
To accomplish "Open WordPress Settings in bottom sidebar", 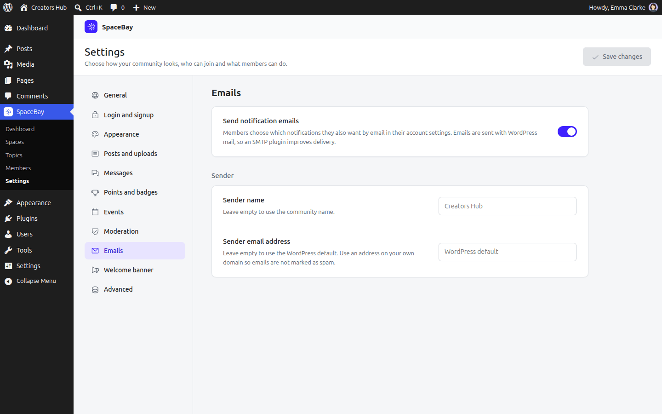I will tap(37, 266).
